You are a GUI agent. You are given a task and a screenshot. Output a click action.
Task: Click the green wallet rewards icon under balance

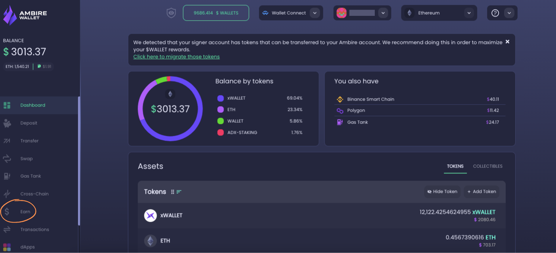[x=39, y=66]
